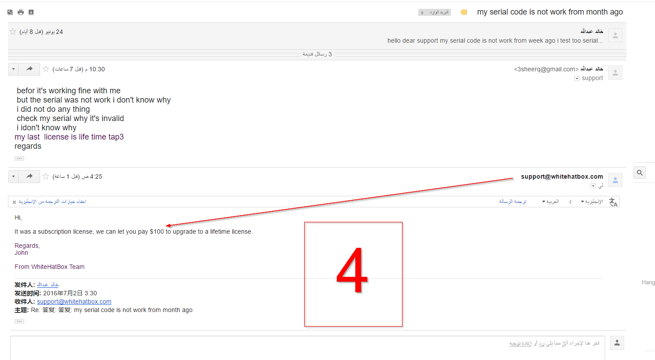655x360 pixels.
Task: Open the source language الإنجليزية dropdown
Action: click(591, 202)
